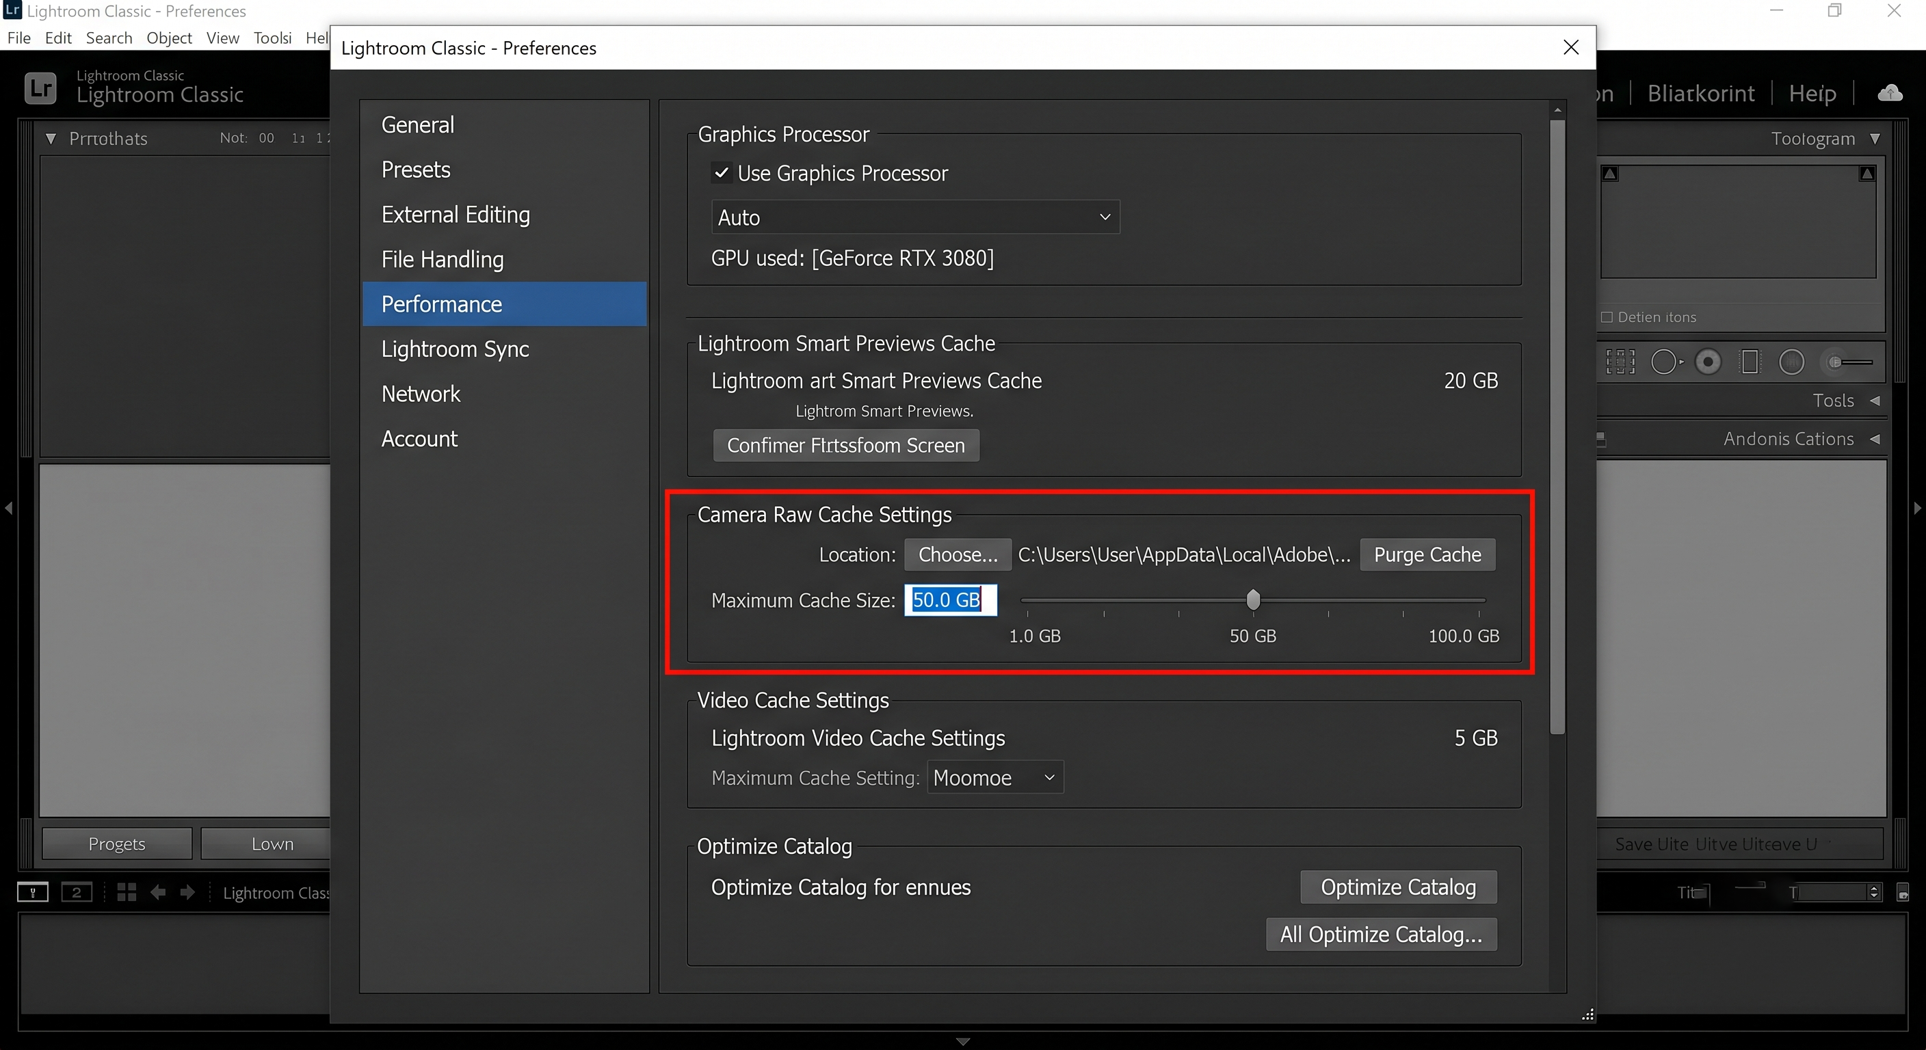Go back with left arrow icon
The height and width of the screenshot is (1050, 1926).
point(158,892)
